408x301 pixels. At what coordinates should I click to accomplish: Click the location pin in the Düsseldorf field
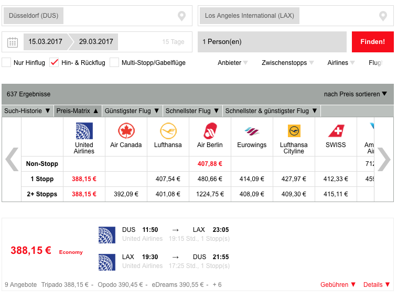pos(181,16)
